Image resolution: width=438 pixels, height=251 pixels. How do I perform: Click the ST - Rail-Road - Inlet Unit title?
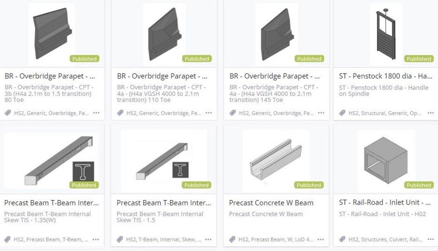[x=385, y=203]
